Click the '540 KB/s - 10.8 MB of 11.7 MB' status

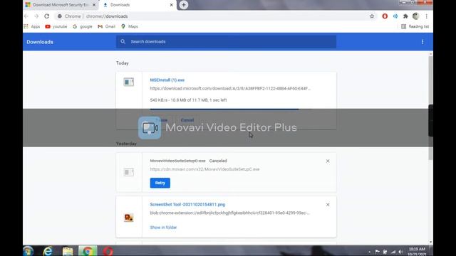pos(188,100)
